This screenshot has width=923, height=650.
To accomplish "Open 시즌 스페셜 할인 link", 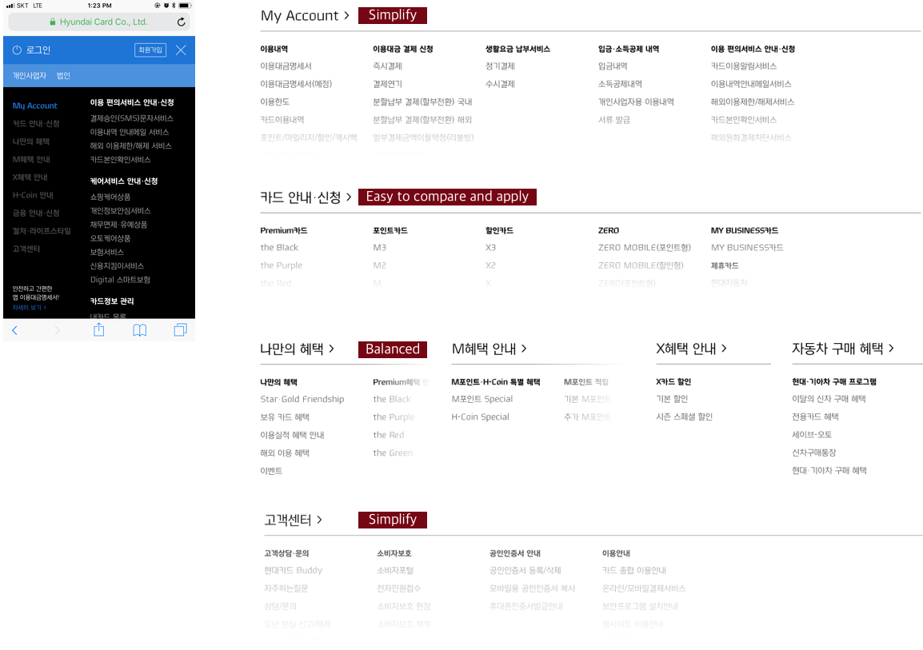I will [684, 417].
